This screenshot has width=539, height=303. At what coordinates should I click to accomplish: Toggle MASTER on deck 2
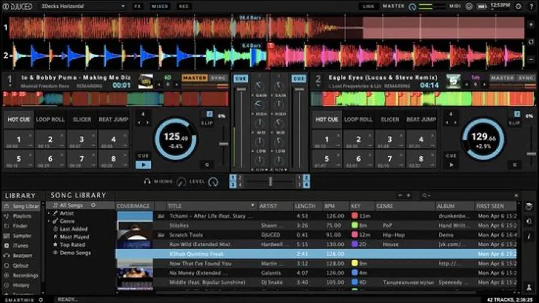click(x=502, y=78)
